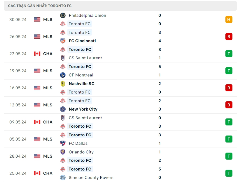Click the MLS league label on 16.05.24
Image resolution: width=240 pixels, height=182 pixels.
48,88
